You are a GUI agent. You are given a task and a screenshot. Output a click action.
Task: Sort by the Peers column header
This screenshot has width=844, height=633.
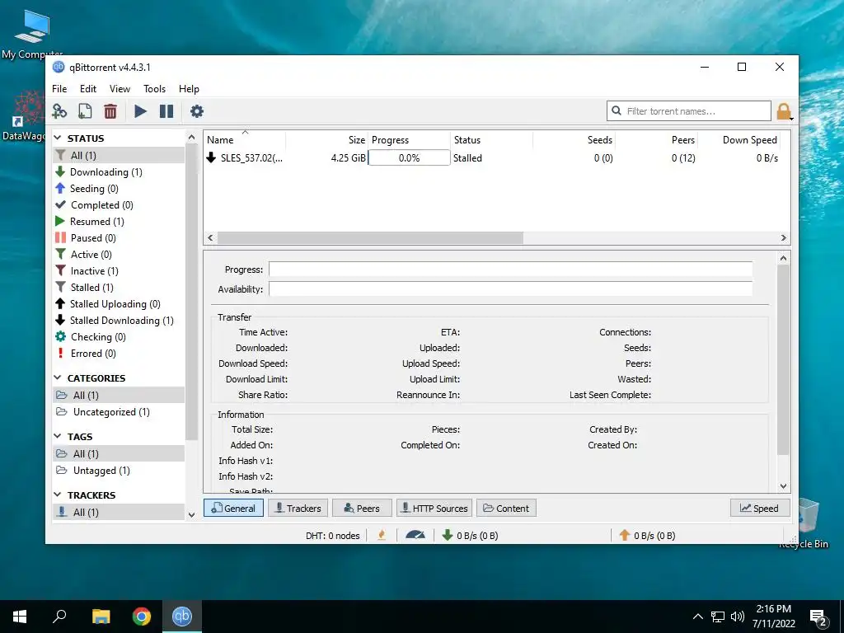656,140
